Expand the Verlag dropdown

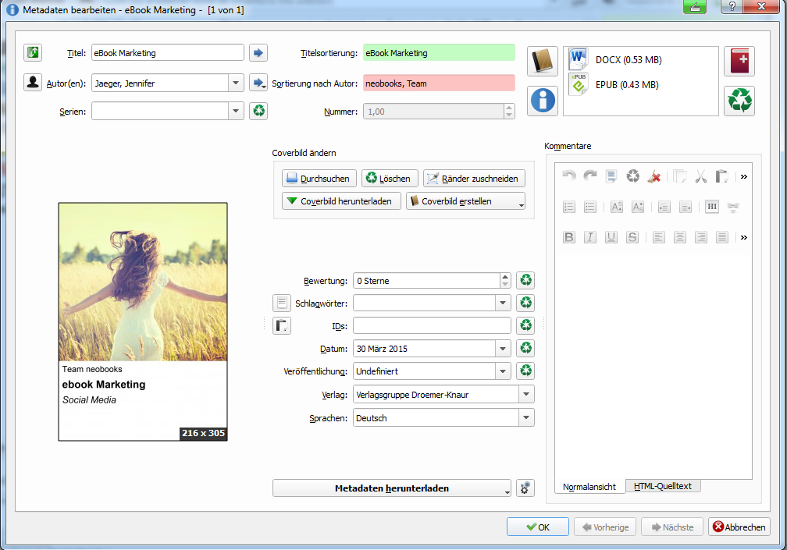tap(525, 395)
